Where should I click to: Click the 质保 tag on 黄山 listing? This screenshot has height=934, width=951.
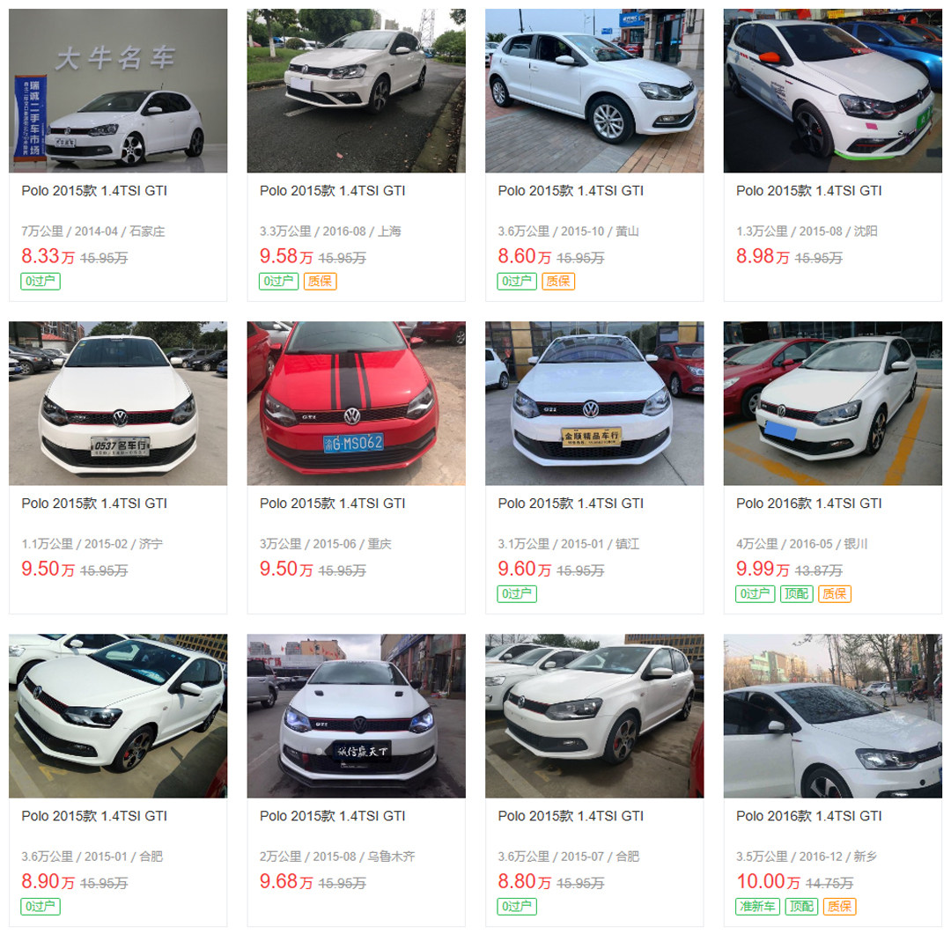[558, 281]
